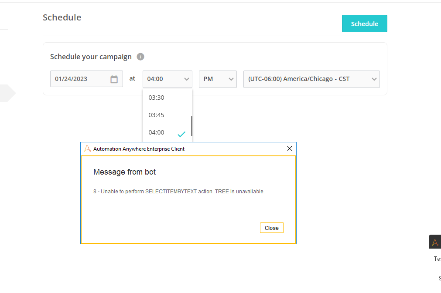Select 03:30 from the time list

[x=168, y=98]
